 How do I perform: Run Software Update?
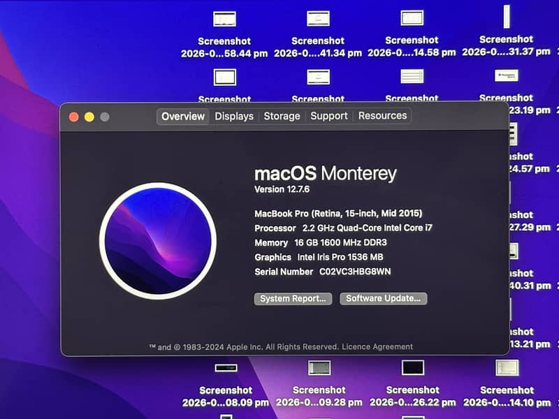coord(383,298)
